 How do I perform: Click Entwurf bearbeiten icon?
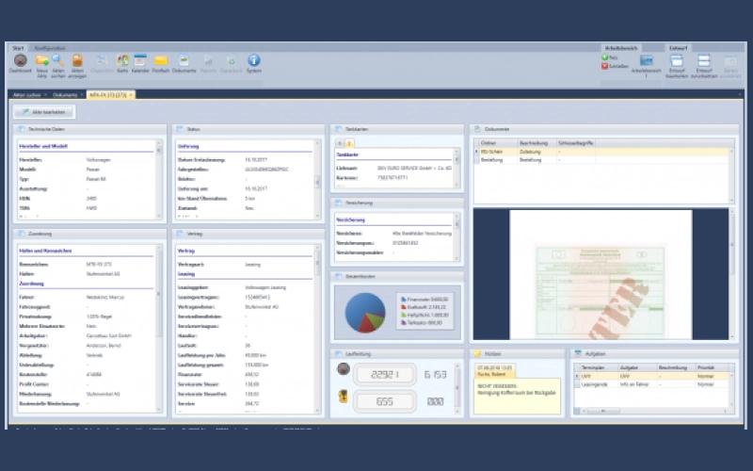point(677,60)
